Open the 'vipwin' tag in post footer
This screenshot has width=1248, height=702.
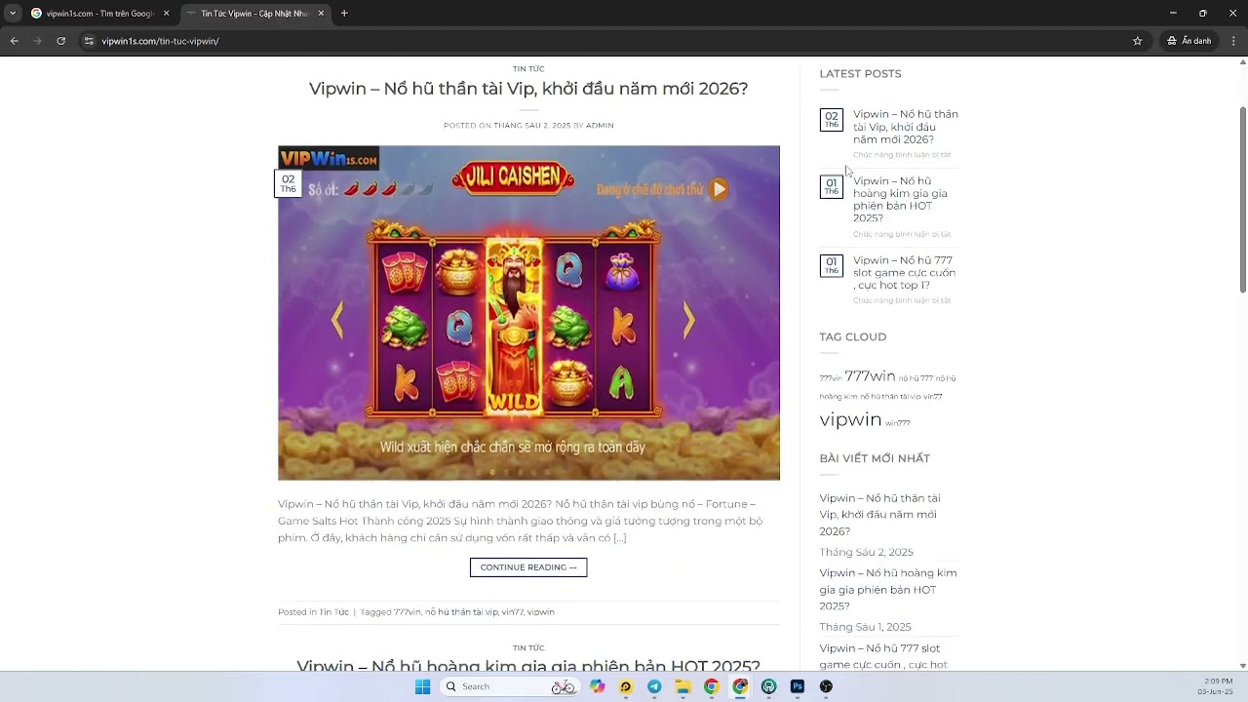point(540,612)
